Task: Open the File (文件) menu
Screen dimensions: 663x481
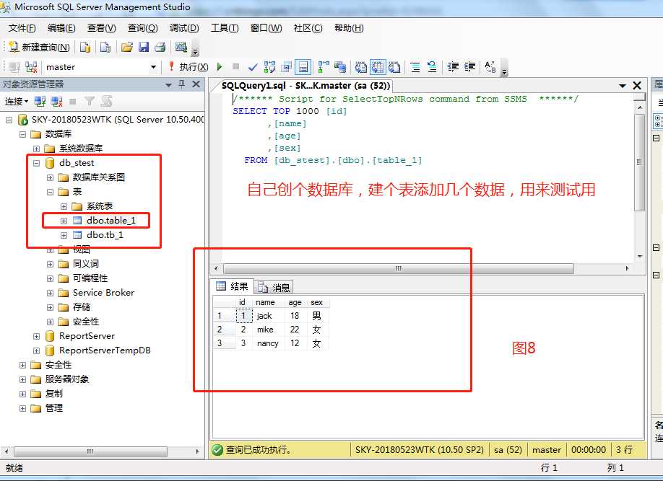Action: click(x=22, y=28)
